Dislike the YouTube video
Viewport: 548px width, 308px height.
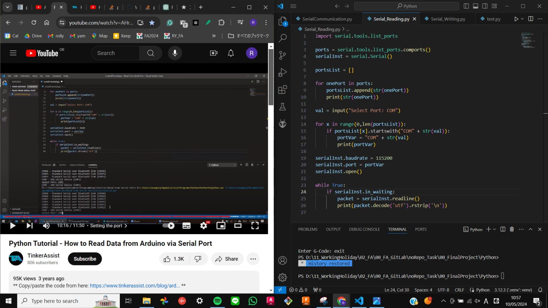[x=198, y=259]
